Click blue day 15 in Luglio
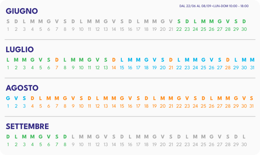Viewport: 260px width, 155px height. (x=122, y=68)
